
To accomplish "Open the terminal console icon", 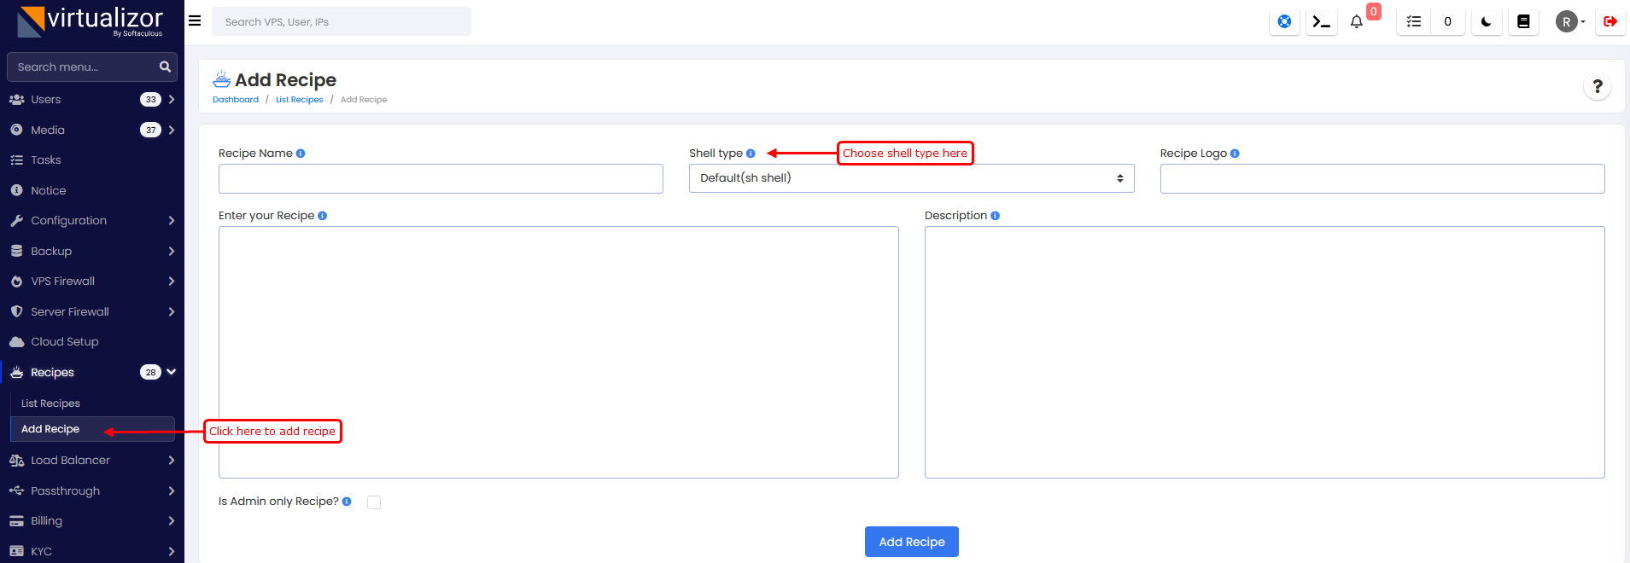I will (1321, 22).
